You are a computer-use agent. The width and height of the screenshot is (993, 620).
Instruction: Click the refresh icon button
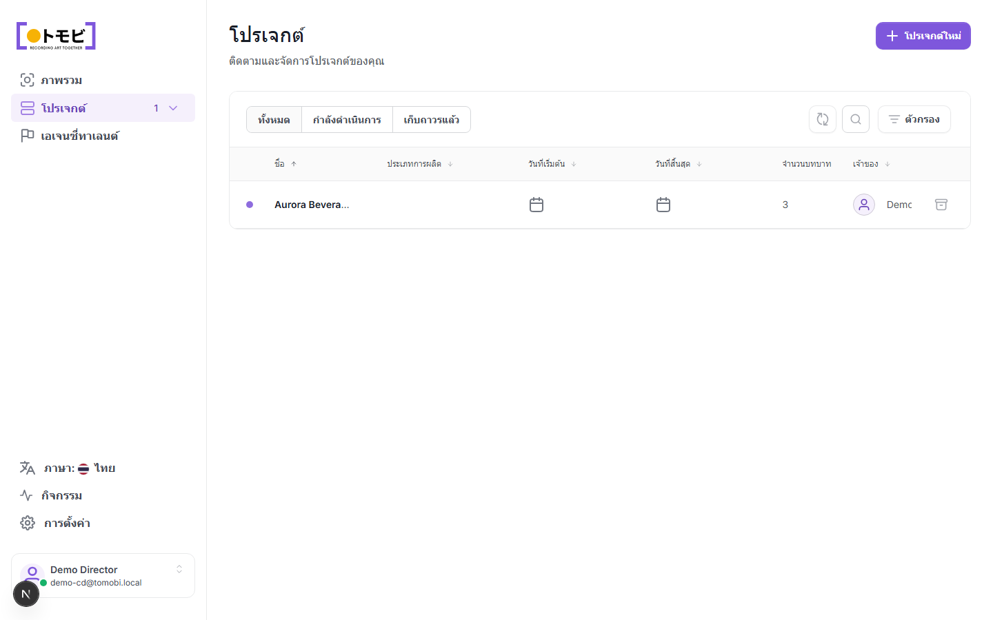point(823,119)
